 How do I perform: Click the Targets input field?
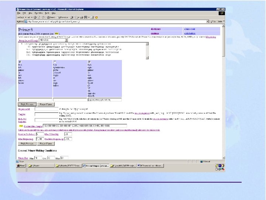coord(47,114)
